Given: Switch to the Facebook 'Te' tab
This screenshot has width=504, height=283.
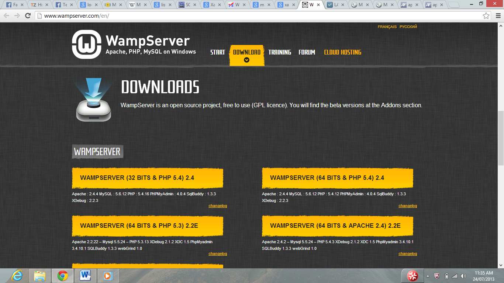Looking at the screenshot, I should click(x=64, y=5).
